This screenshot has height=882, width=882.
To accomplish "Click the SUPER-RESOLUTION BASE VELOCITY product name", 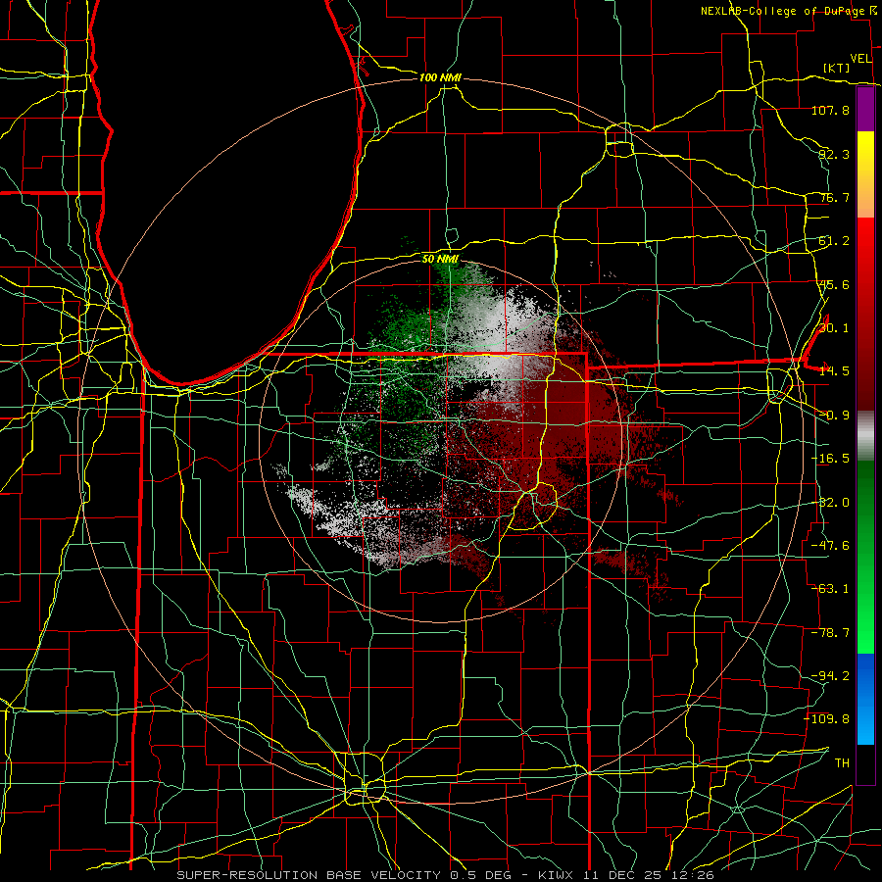I will [x=309, y=875].
